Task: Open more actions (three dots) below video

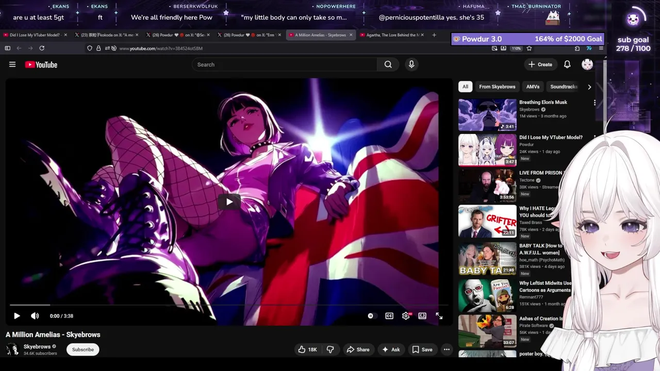Action: pos(447,349)
